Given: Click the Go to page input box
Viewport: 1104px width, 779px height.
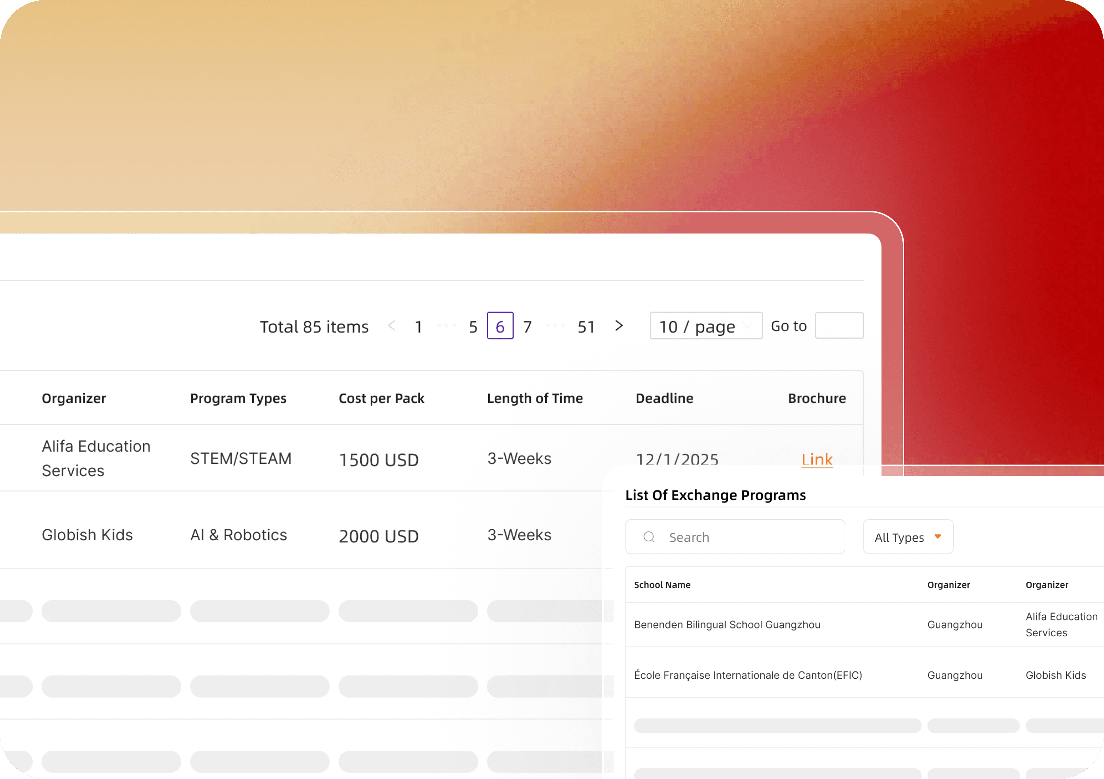Looking at the screenshot, I should pyautogui.click(x=839, y=326).
